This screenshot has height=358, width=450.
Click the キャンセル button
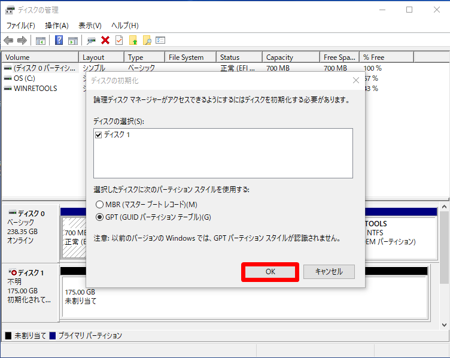click(329, 272)
